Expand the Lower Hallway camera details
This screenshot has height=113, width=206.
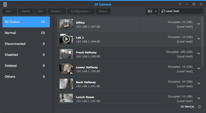(199, 69)
